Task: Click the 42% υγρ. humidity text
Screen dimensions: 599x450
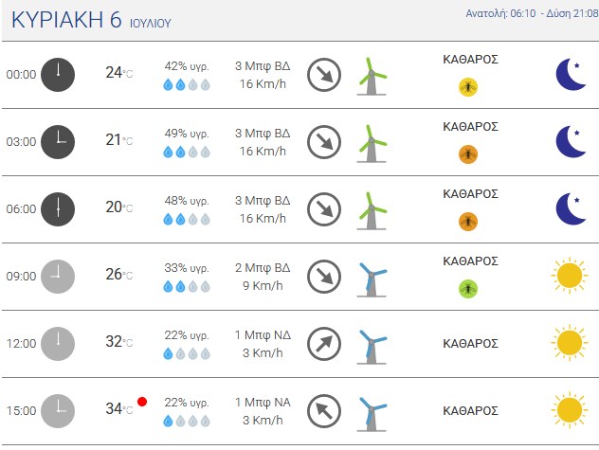Action: 187,66
